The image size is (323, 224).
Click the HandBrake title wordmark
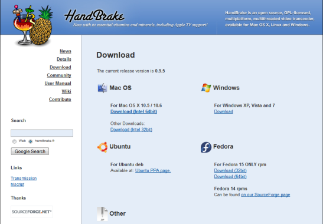tap(94, 16)
